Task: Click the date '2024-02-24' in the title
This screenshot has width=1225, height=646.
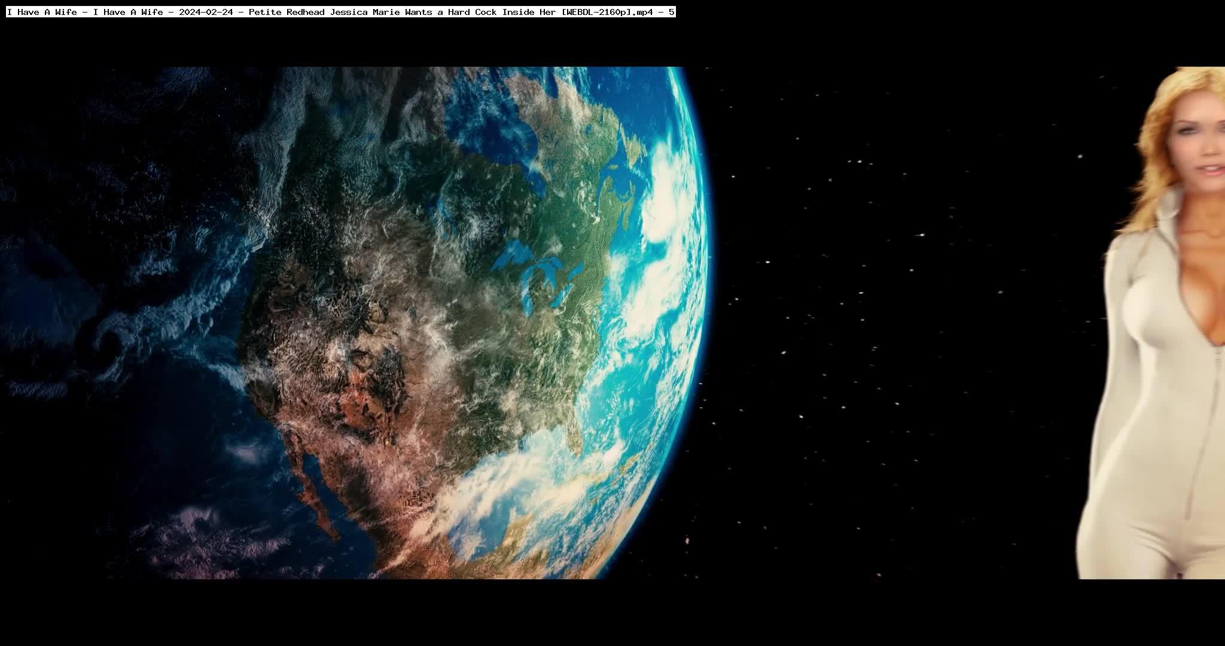Action: click(205, 12)
